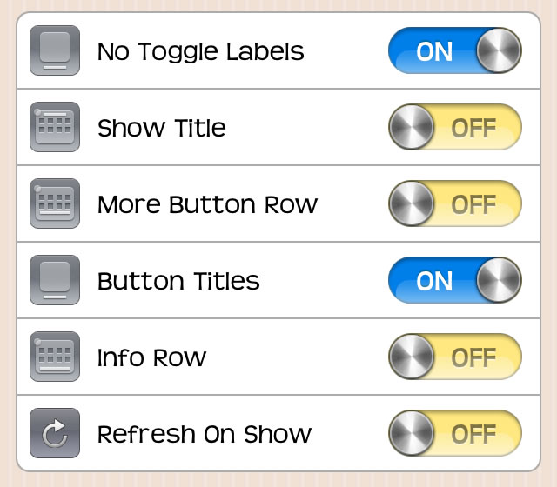Switch on the Info Row toggle

[x=455, y=357]
